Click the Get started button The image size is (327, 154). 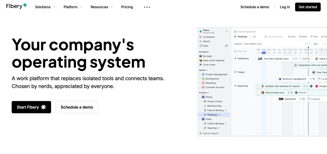tap(308, 7)
